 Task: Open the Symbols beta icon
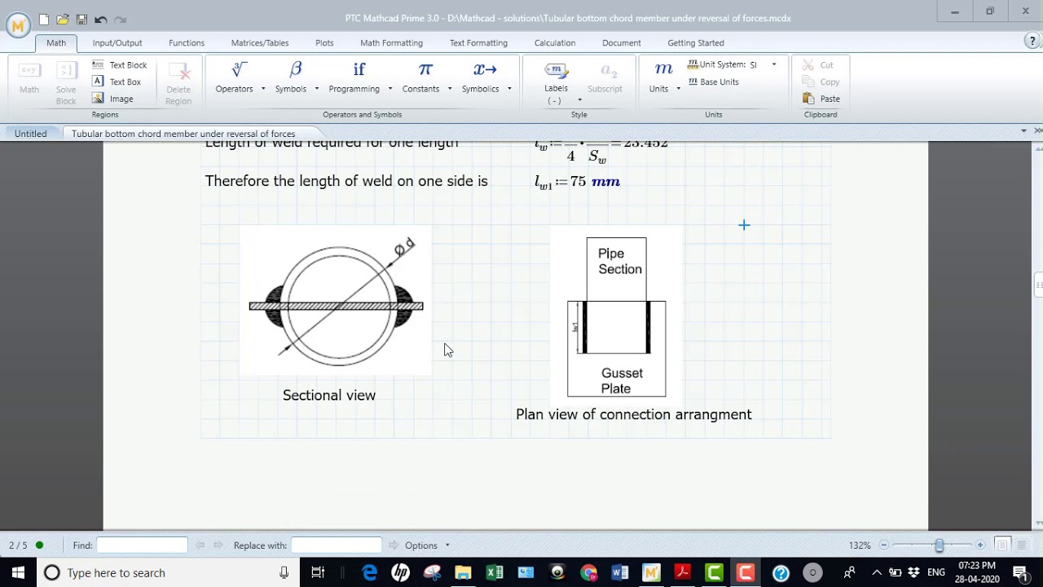pos(295,70)
